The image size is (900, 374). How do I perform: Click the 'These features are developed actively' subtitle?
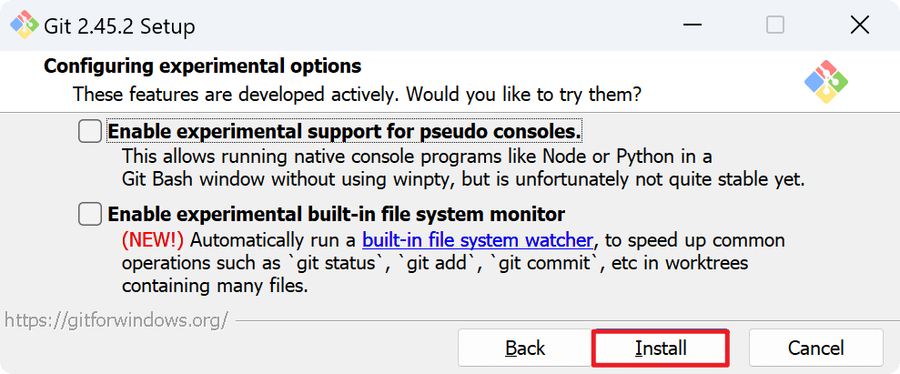point(357,94)
